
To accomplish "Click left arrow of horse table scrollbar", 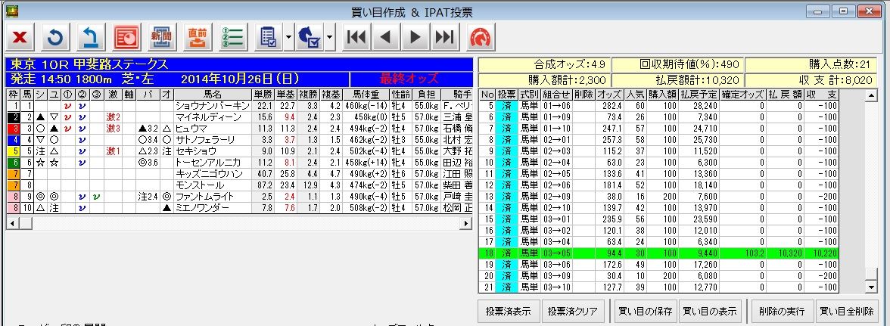I will [x=11, y=223].
